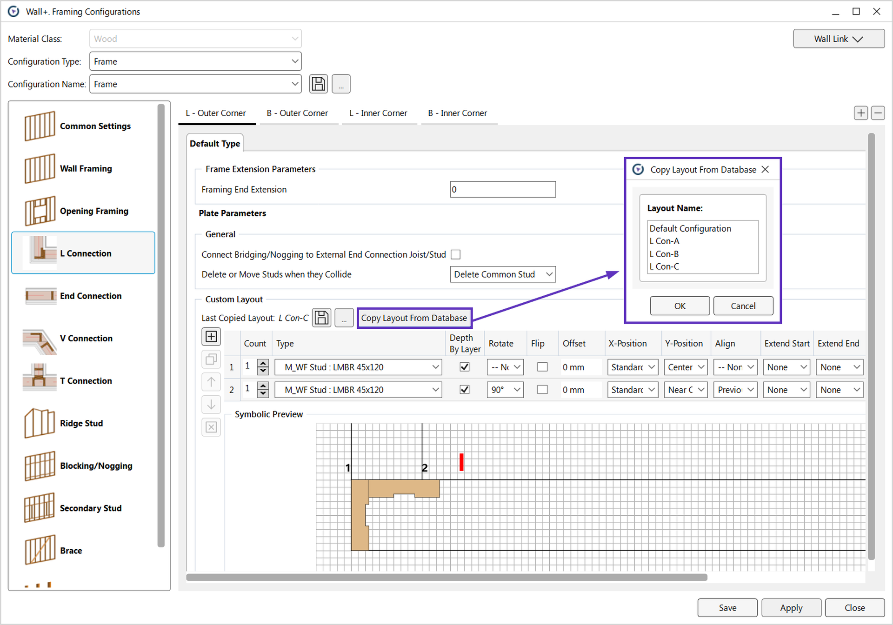Switch to the B - Inner Corner tab
This screenshot has width=893, height=625.
pyautogui.click(x=458, y=113)
